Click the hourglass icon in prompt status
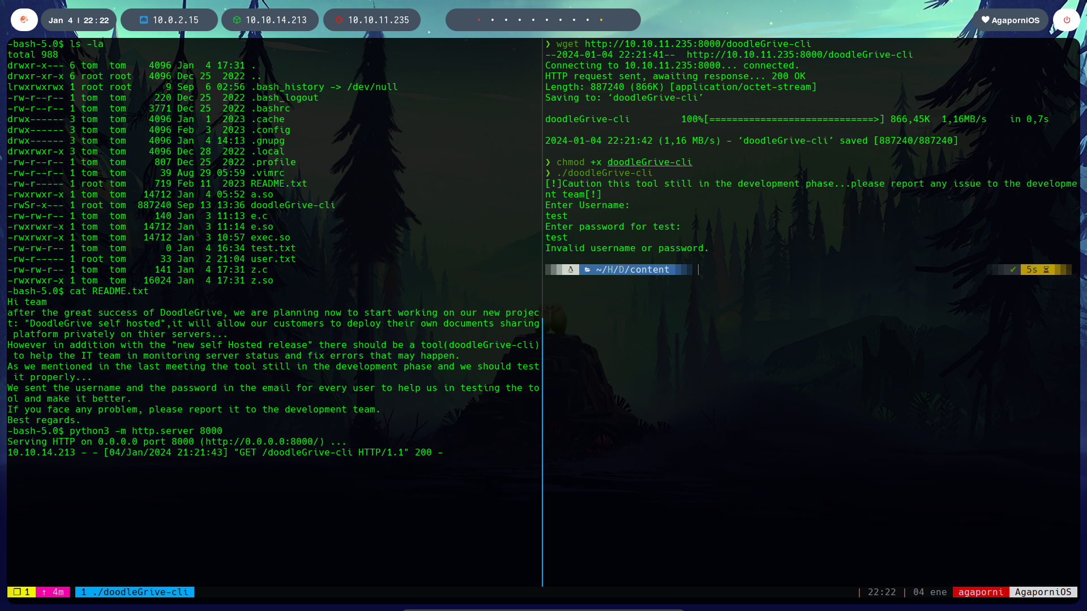The width and height of the screenshot is (1087, 611). [1046, 270]
